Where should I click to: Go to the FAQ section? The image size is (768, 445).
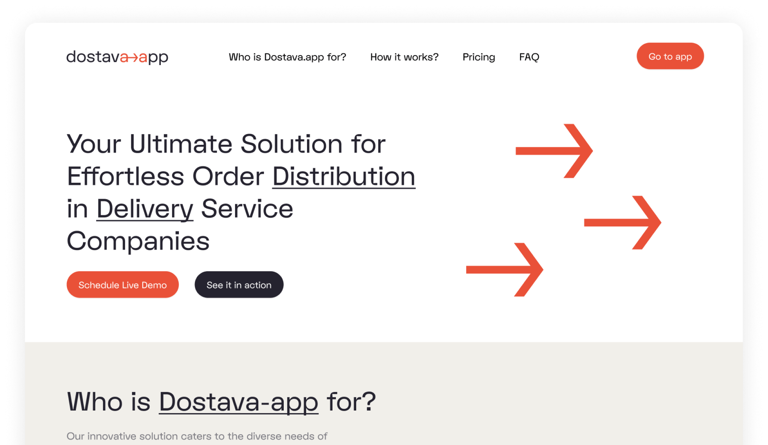pyautogui.click(x=529, y=57)
